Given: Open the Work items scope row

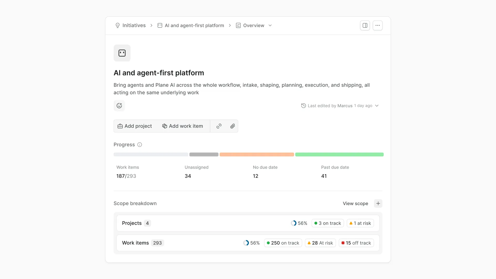Looking at the screenshot, I should [248, 243].
